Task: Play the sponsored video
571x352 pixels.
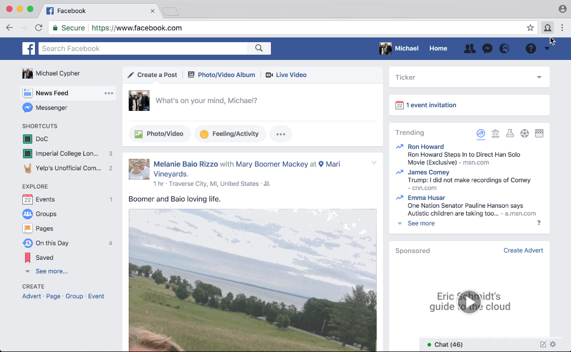Action: [469, 302]
